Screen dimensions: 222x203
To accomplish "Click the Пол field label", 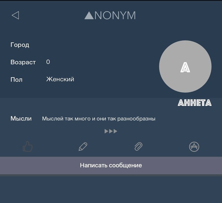I will 16,80.
